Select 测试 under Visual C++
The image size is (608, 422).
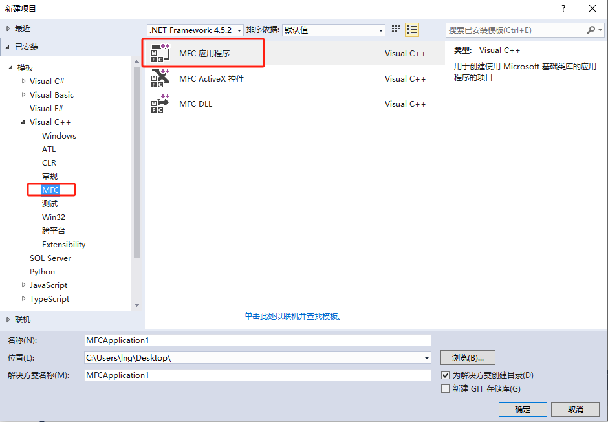(50, 203)
